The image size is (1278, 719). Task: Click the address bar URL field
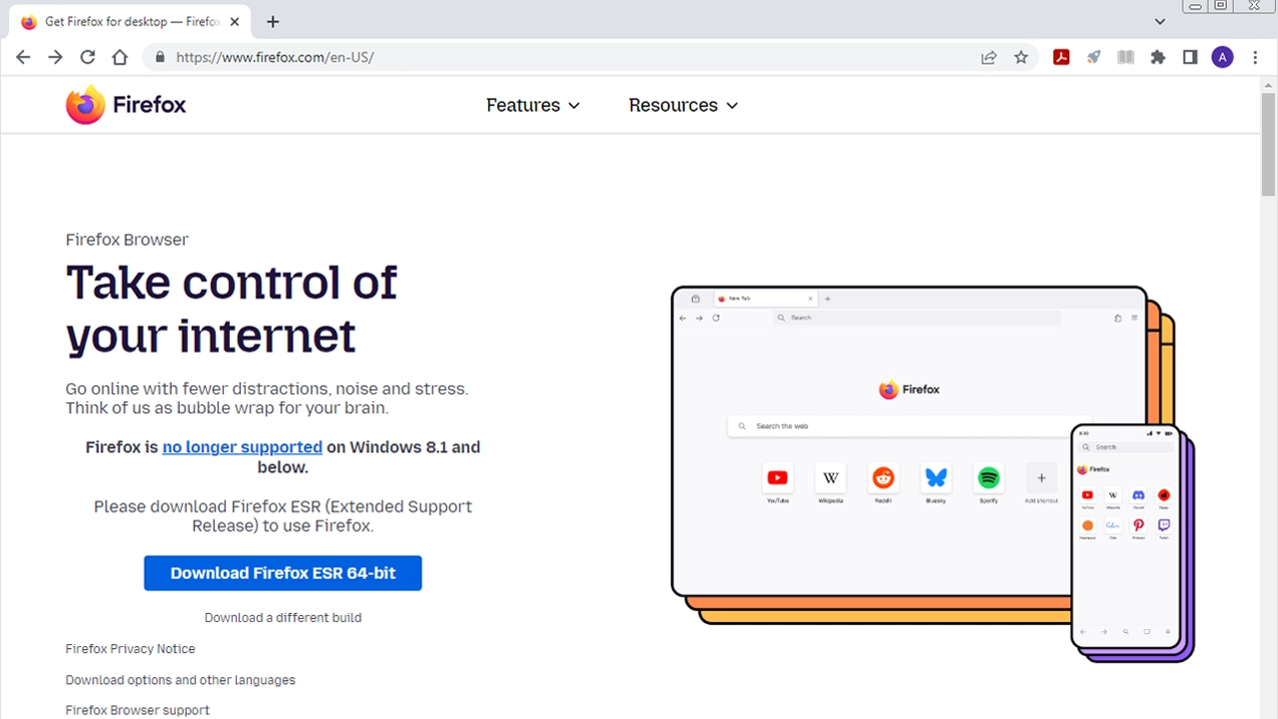(559, 57)
